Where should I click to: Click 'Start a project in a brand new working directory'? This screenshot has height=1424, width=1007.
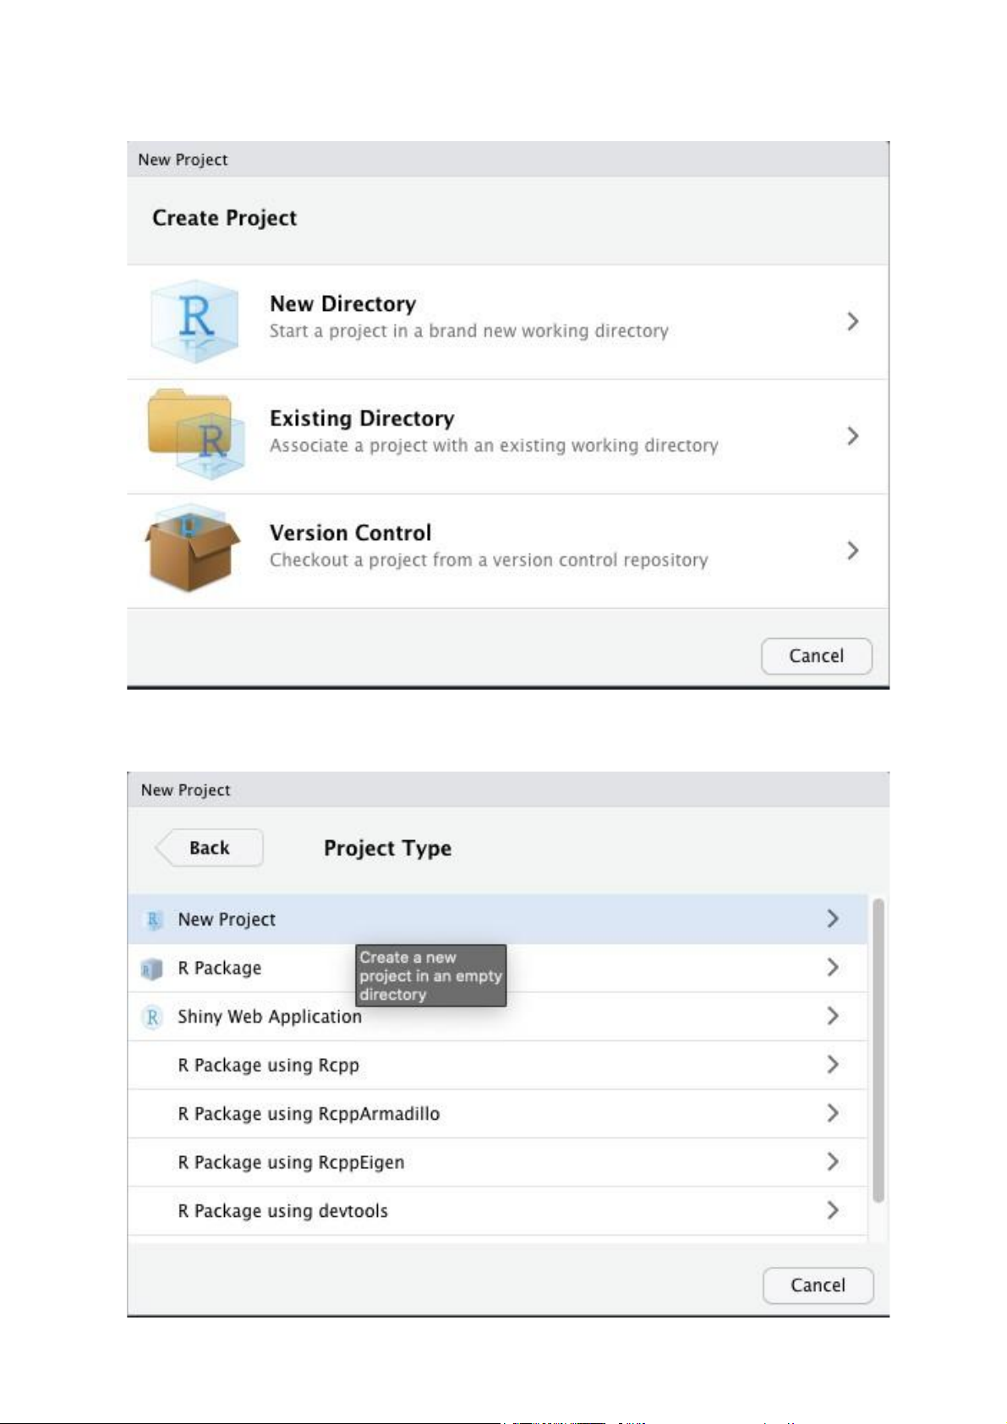(468, 331)
